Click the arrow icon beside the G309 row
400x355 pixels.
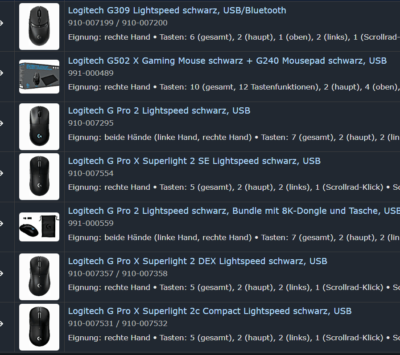click(1, 23)
